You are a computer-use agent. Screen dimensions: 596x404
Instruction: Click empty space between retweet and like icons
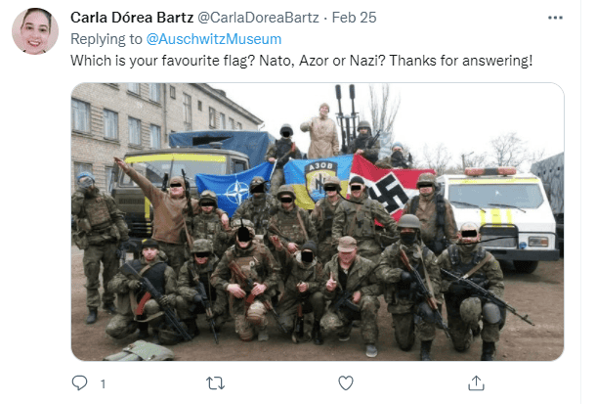coord(281,383)
